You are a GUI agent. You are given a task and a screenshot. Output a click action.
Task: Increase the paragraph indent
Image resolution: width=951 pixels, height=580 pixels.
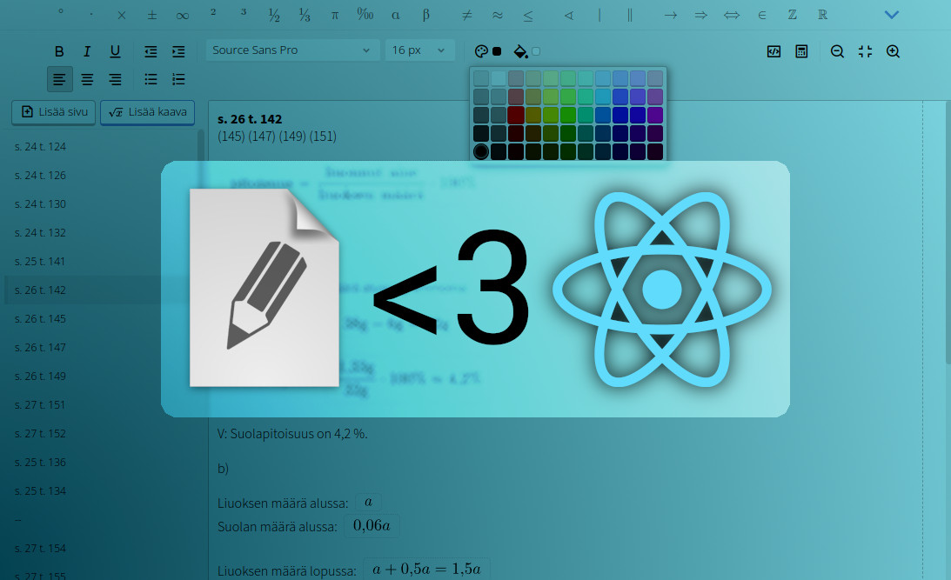coord(178,51)
